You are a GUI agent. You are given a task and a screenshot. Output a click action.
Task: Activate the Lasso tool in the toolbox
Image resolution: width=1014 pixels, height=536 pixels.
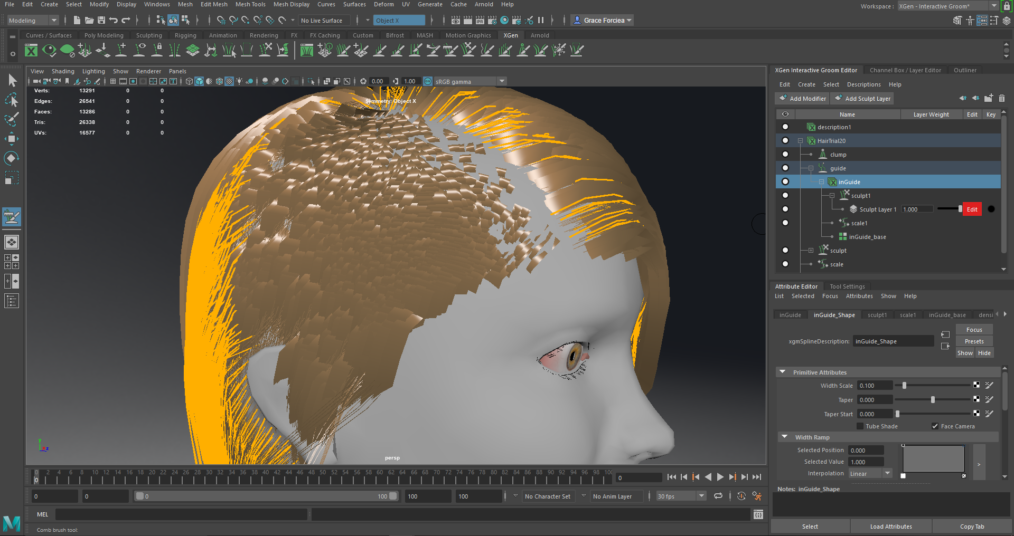(x=12, y=100)
